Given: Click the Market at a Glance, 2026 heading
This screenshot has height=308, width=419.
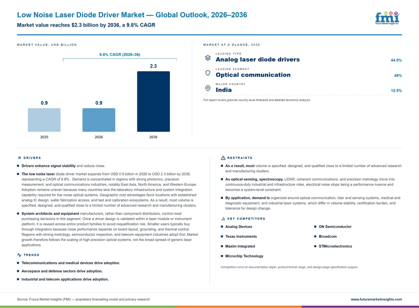Looking at the screenshot, I should click(231, 45).
